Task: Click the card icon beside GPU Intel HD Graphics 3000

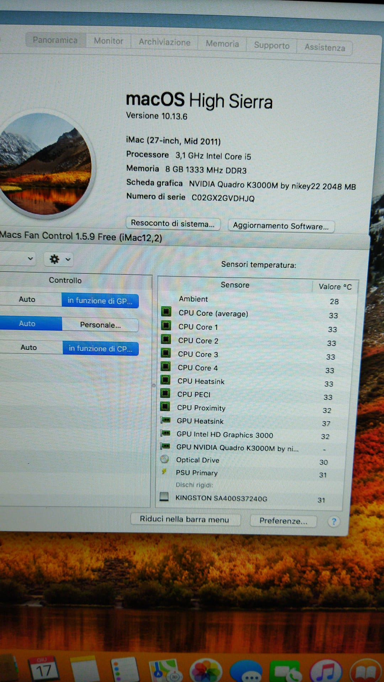Action: point(165,433)
